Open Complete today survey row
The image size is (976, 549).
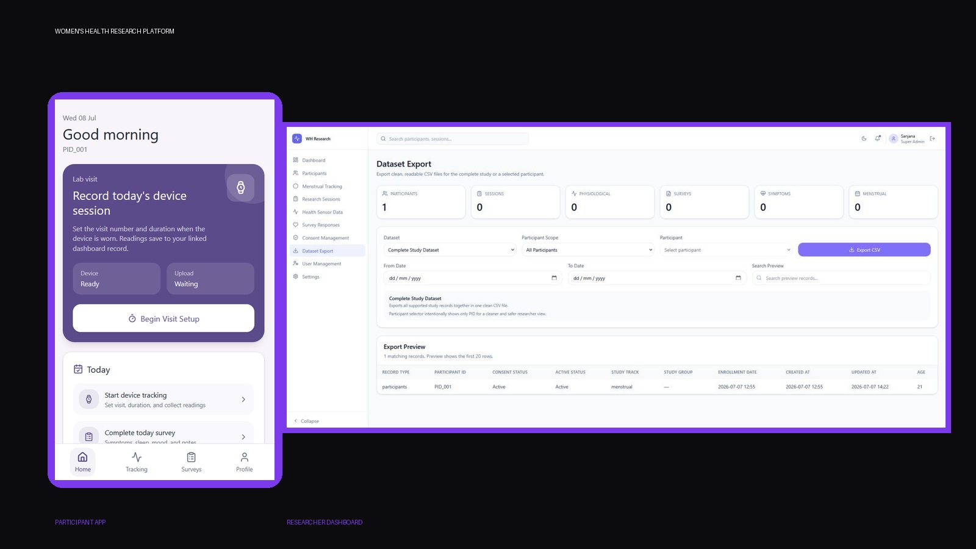163,434
